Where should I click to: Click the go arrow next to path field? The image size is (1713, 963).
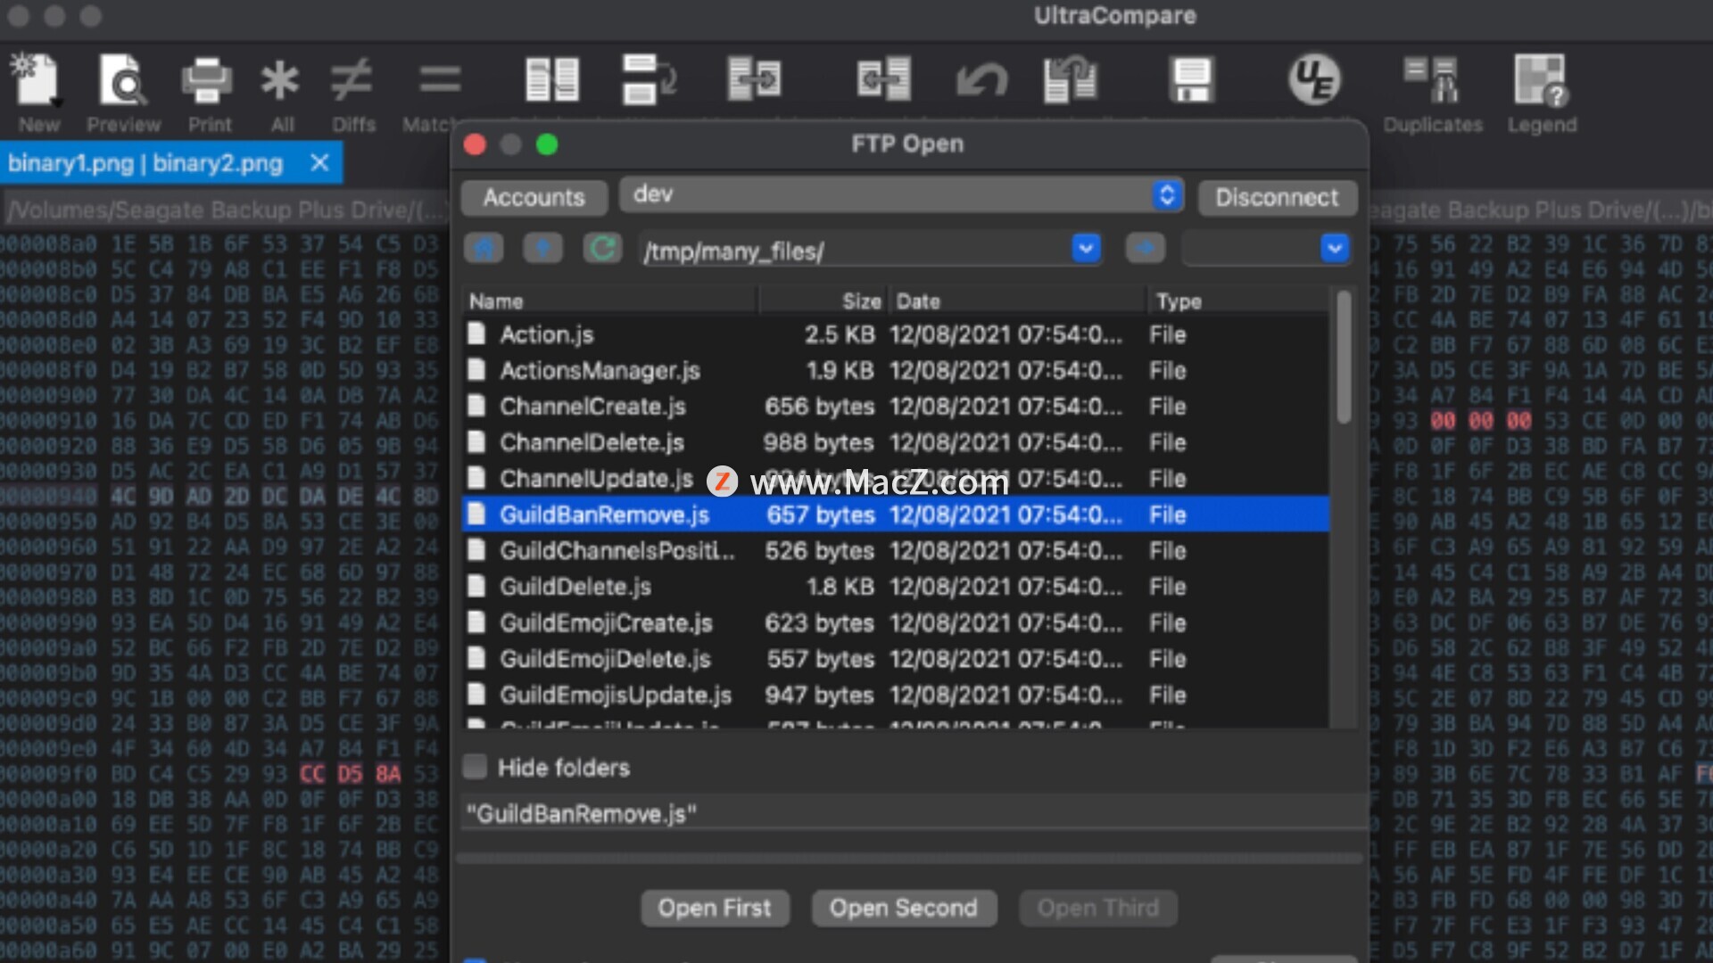coord(1146,249)
